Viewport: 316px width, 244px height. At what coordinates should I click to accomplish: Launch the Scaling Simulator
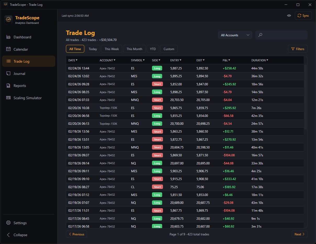click(27, 98)
